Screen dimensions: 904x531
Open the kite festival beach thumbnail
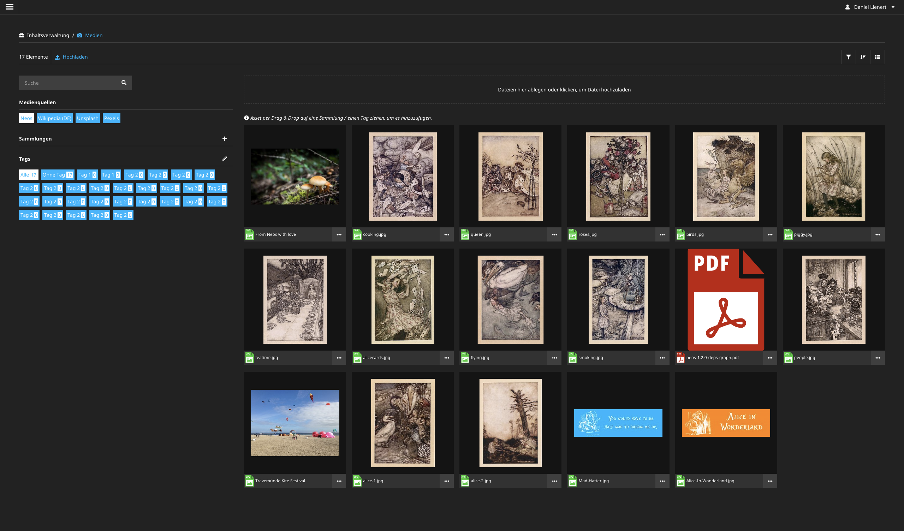pos(295,423)
